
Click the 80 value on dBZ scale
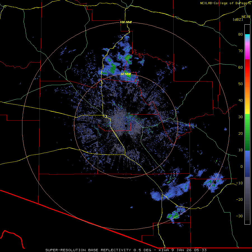(241, 34)
